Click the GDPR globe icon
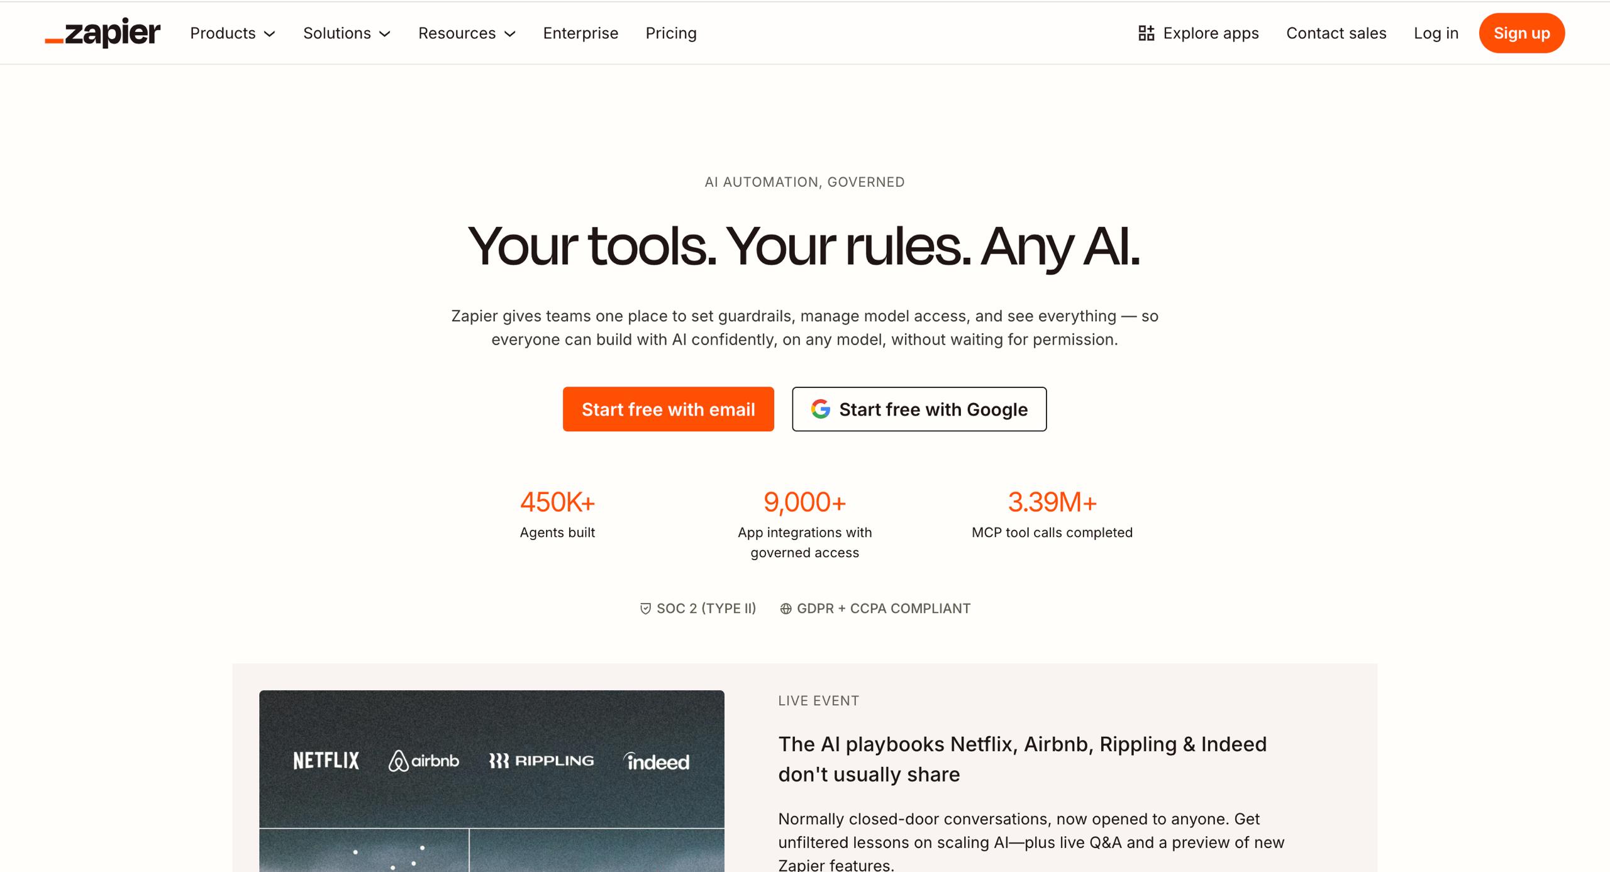Viewport: 1610px width, 872px height. coord(786,609)
